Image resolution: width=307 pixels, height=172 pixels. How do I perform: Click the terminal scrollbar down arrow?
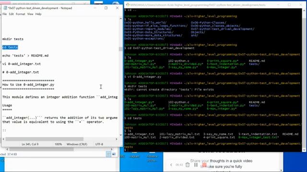(304, 150)
